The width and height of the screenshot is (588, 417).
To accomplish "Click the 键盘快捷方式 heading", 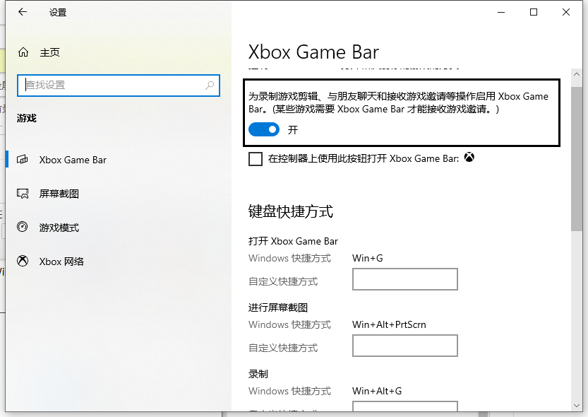I will pos(291,211).
